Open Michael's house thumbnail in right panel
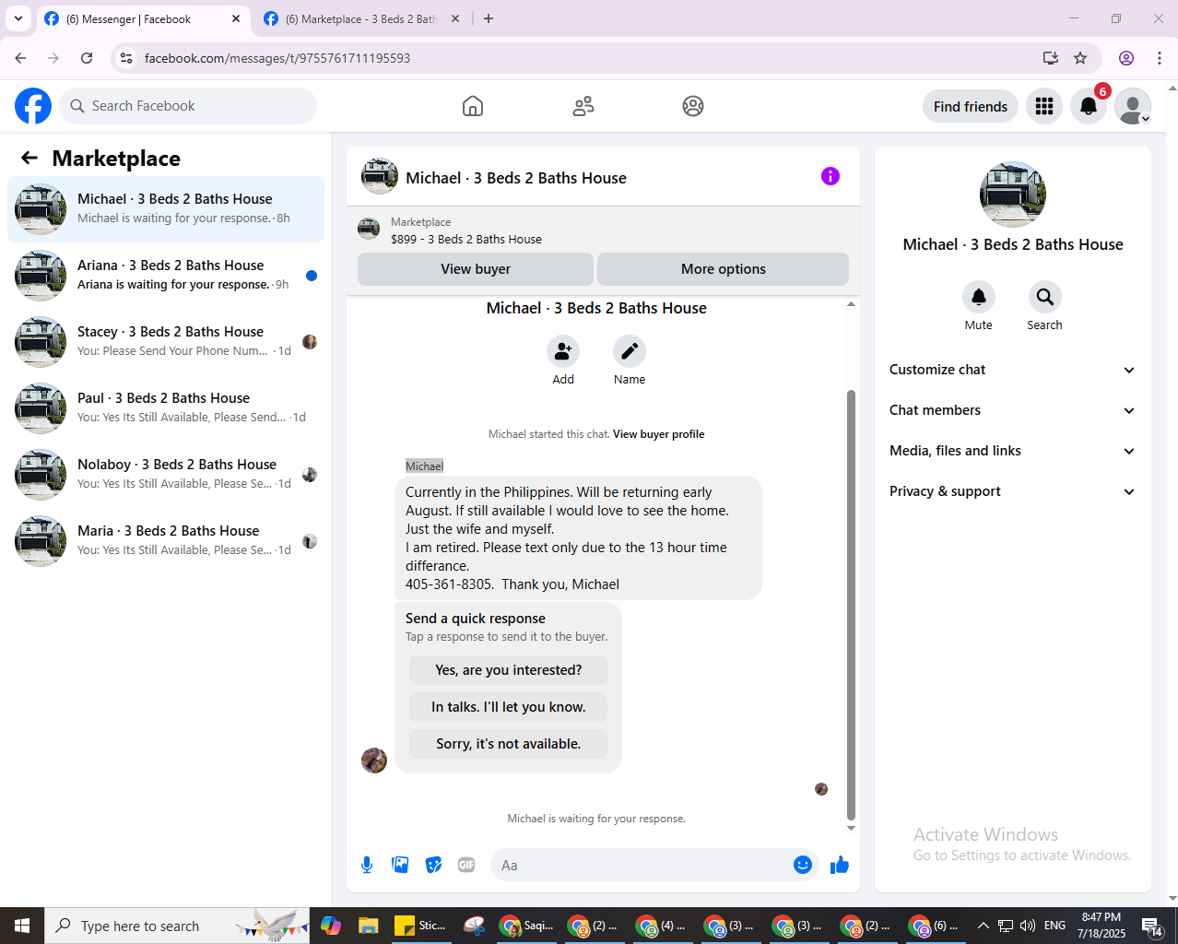The height and width of the screenshot is (944, 1178). point(1013,195)
